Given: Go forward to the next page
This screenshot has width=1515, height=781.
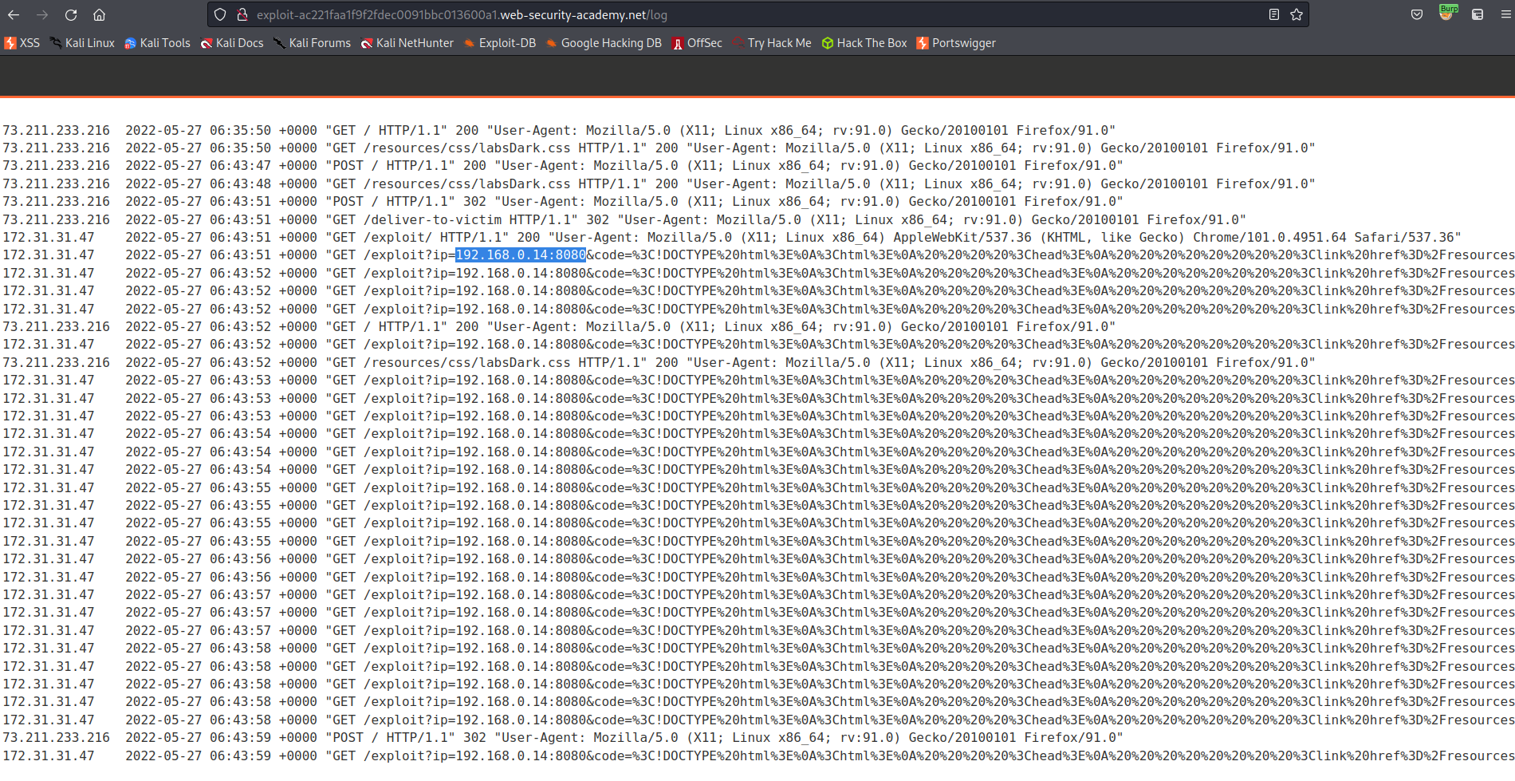Looking at the screenshot, I should (x=42, y=14).
